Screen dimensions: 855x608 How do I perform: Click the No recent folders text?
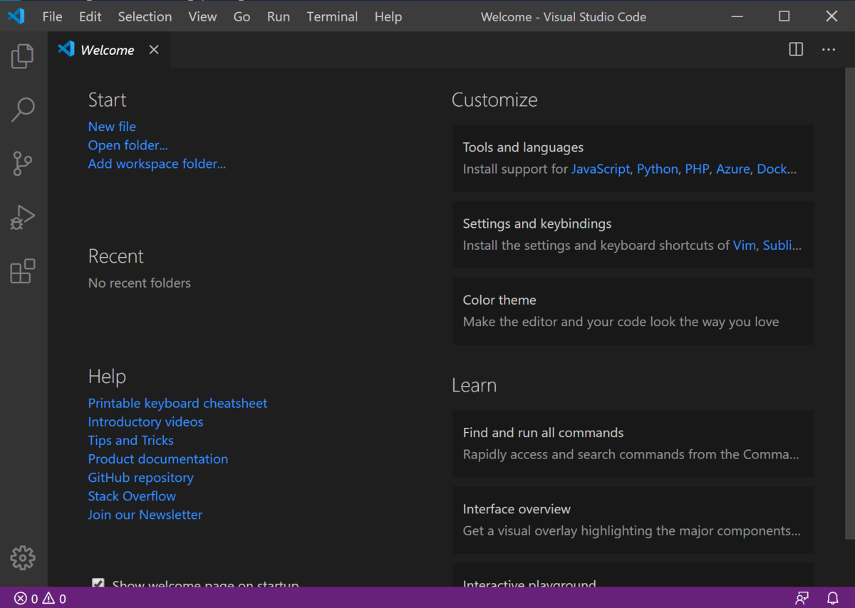click(x=140, y=283)
